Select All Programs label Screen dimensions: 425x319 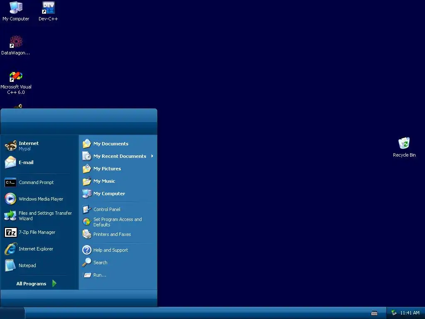point(31,284)
